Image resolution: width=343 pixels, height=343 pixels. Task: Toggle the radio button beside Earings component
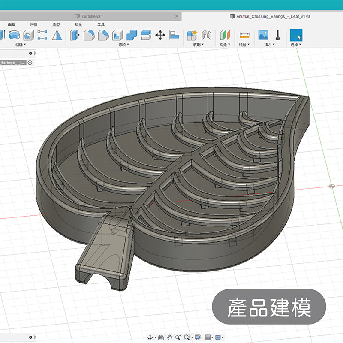pyautogui.click(x=30, y=63)
